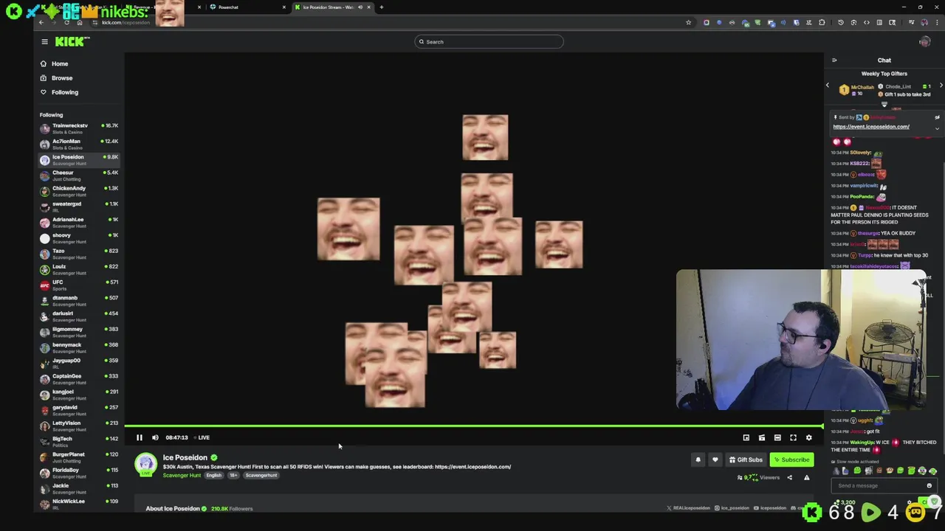Open pinned event.iceposeidon.com link in chat
The height and width of the screenshot is (531, 945).
pos(871,127)
